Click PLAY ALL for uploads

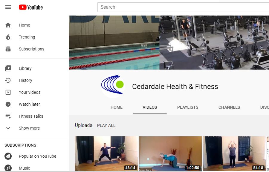tap(106, 126)
